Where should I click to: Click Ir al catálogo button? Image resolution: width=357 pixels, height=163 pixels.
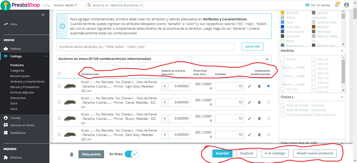tap(275, 153)
